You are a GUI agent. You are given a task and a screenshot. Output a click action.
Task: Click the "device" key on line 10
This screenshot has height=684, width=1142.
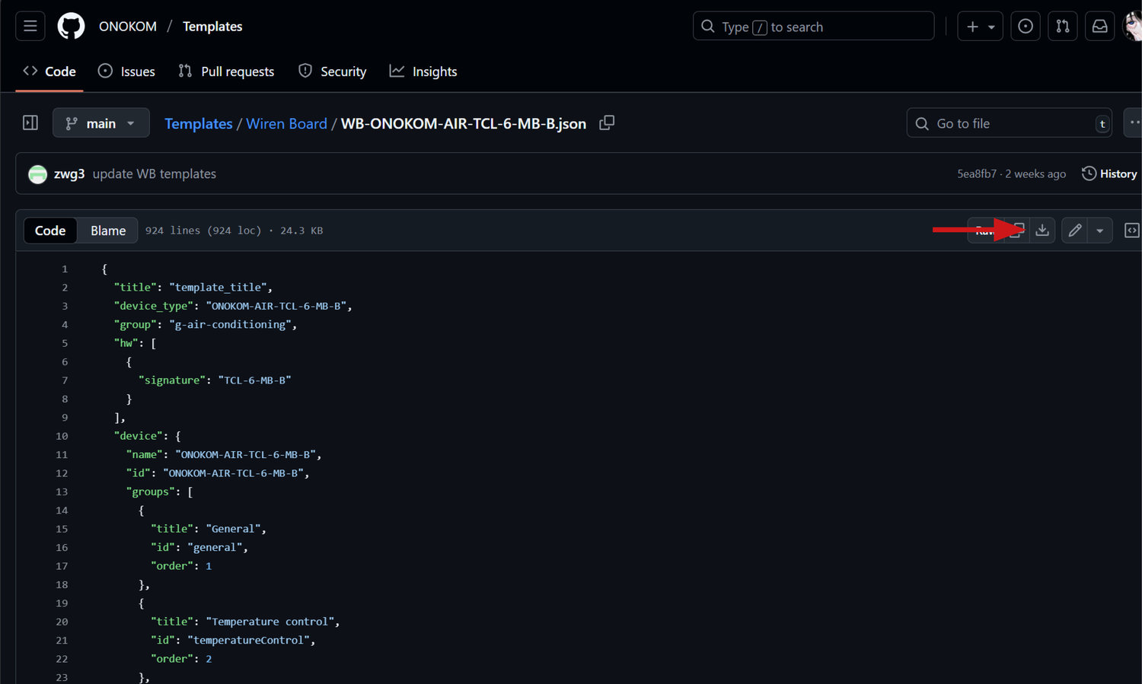[x=139, y=436]
